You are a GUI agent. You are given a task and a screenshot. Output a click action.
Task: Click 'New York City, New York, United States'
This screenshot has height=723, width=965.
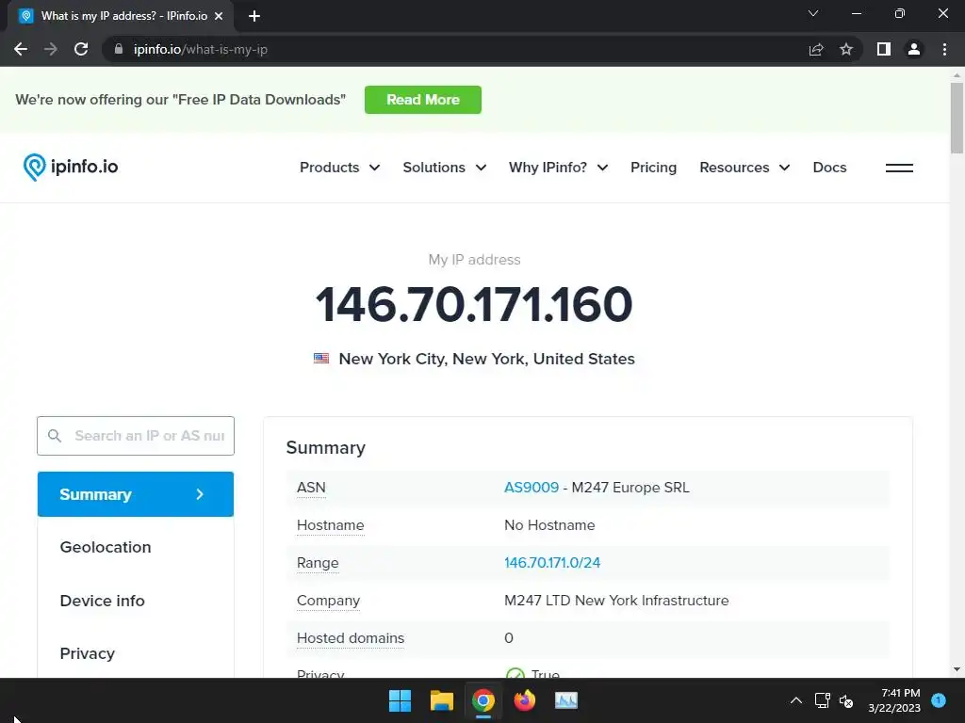[487, 359]
